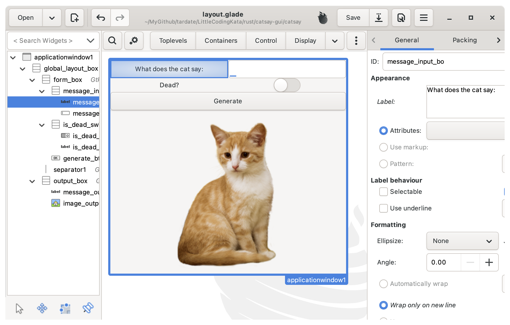Collapse the form_box tree node
Image resolution: width=510 pixels, height=325 pixels.
point(32,80)
